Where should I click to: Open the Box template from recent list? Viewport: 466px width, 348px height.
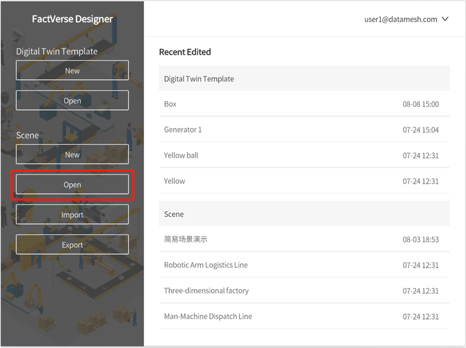coord(304,104)
